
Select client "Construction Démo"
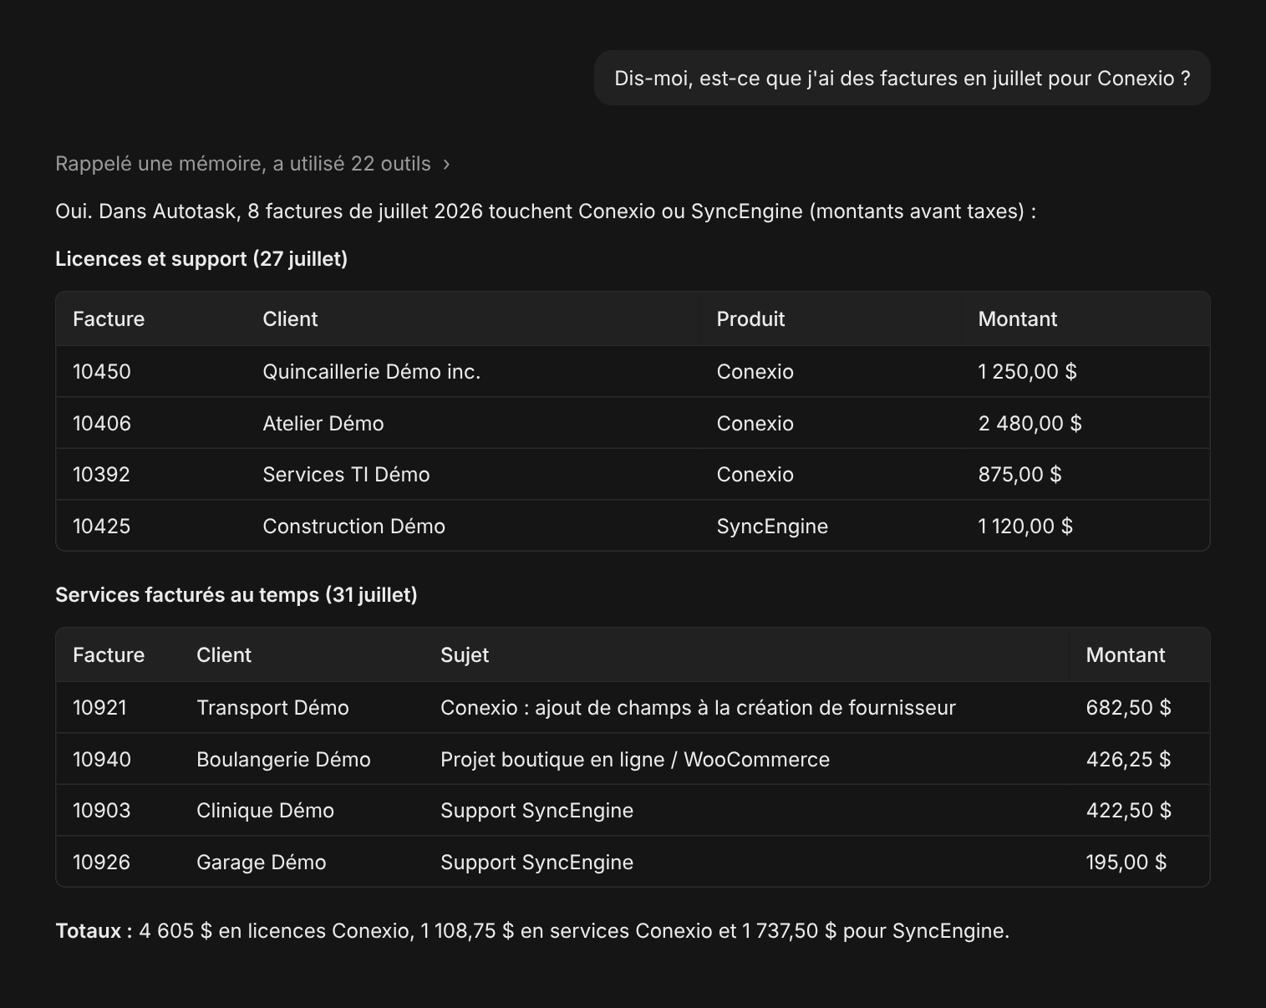(354, 527)
